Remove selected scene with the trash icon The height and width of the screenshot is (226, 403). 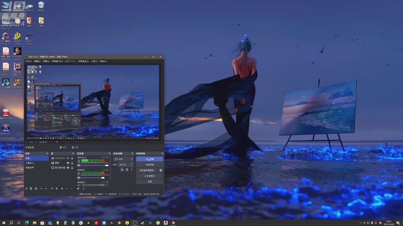[x=31, y=189]
